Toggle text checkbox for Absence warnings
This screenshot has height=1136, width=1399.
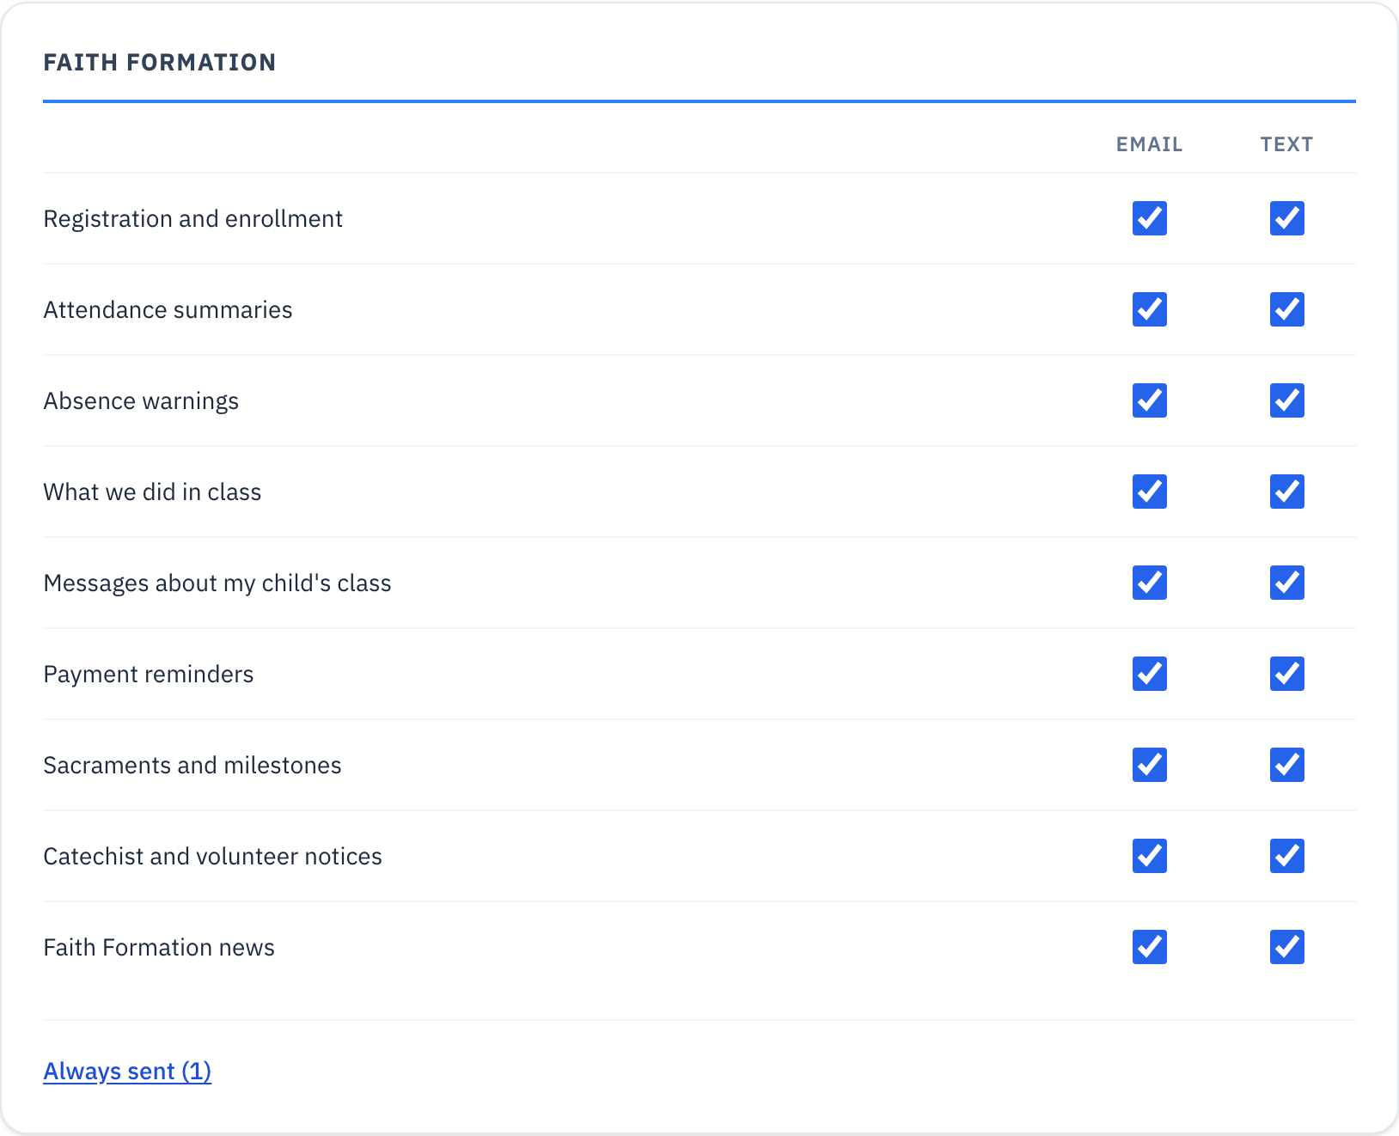[x=1286, y=400]
